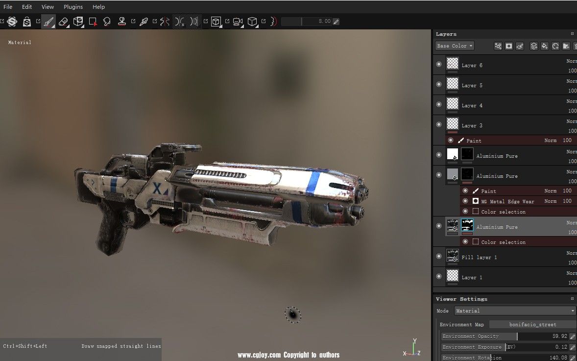This screenshot has width=577, height=361.
Task: Open the Plugins menu
Action: coord(73,7)
